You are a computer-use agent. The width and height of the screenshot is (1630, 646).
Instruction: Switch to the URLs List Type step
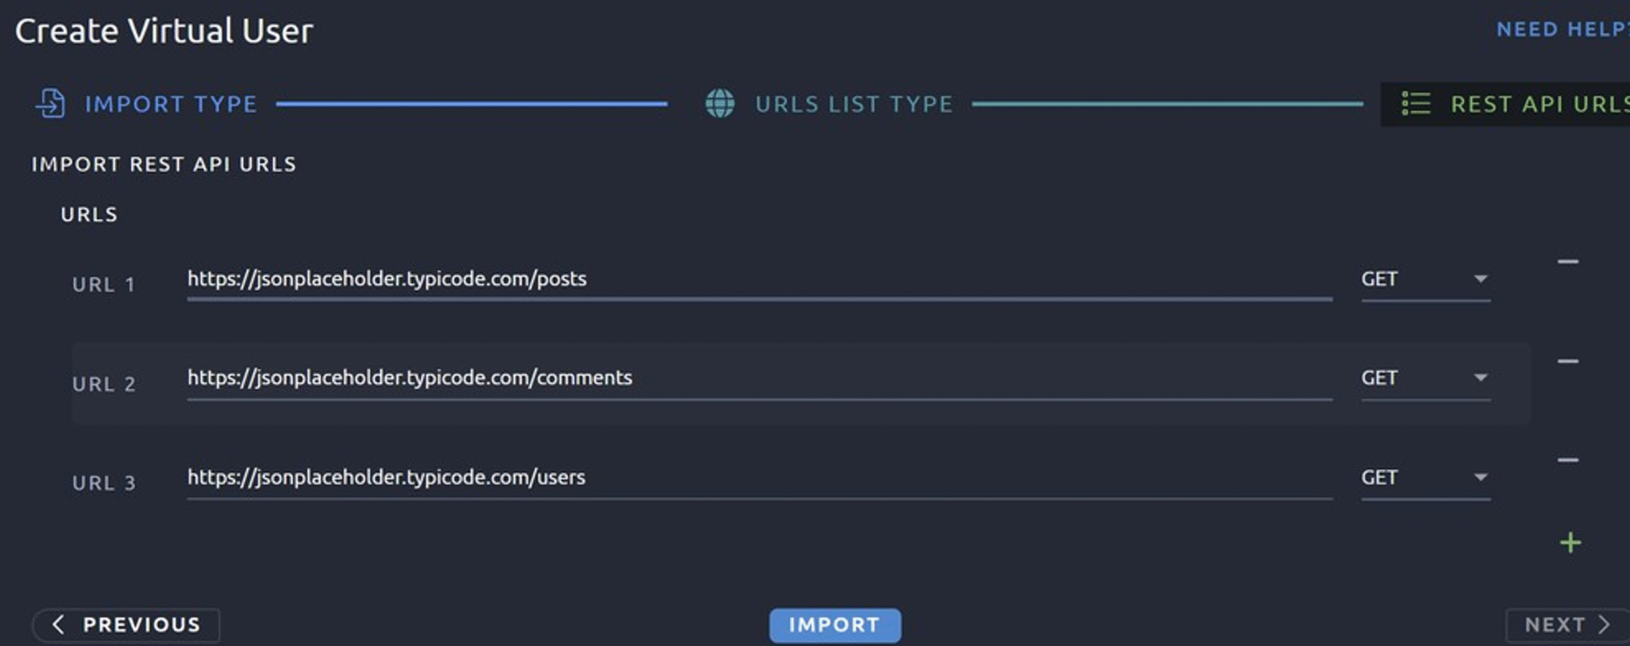point(853,104)
